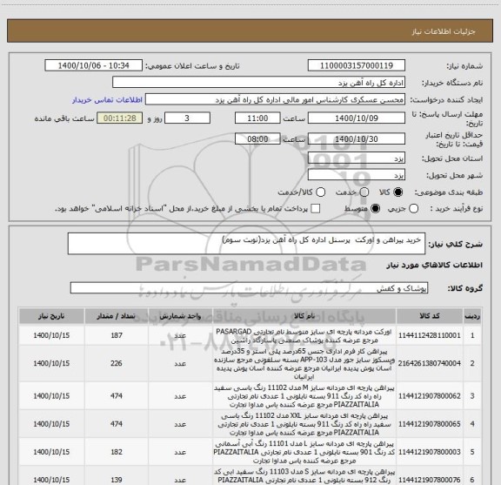Open the اطلاعات تماس خریدار link
The width and height of the screenshot is (501, 485).
pyautogui.click(x=107, y=100)
